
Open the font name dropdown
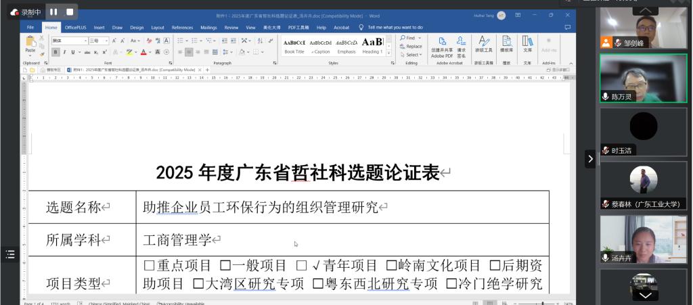pos(86,41)
